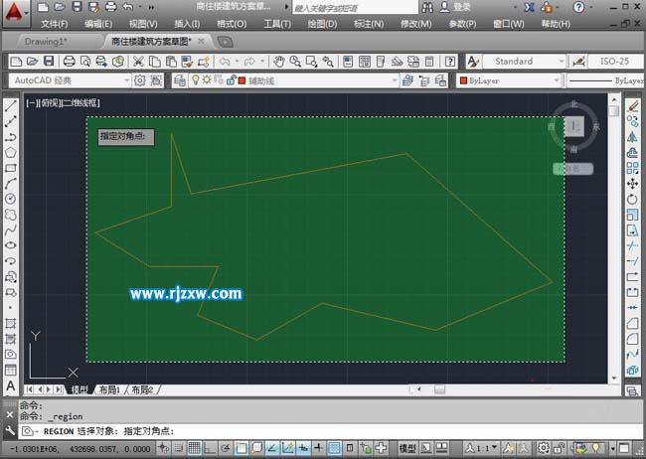Click the Plot printer icon
646x459 pixels.
coord(70,62)
